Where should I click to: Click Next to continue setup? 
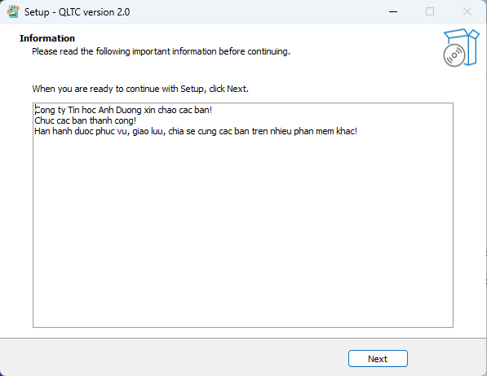click(378, 359)
